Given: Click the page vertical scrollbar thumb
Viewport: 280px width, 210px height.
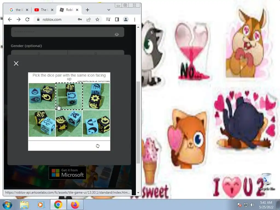Looking at the screenshot, I should (138, 122).
